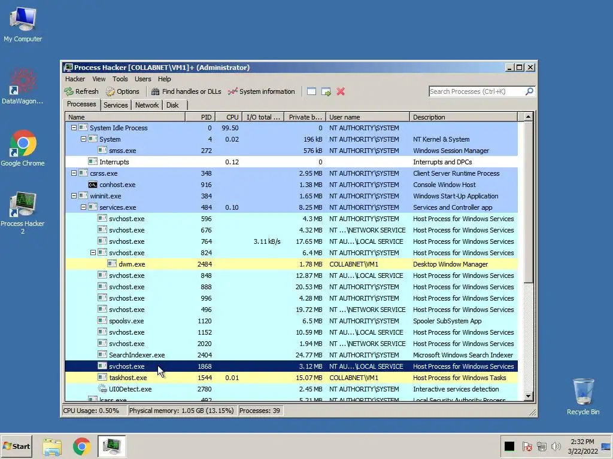Click the Refresh toolbar button
Screen dimensions: 613x459
click(x=81, y=91)
